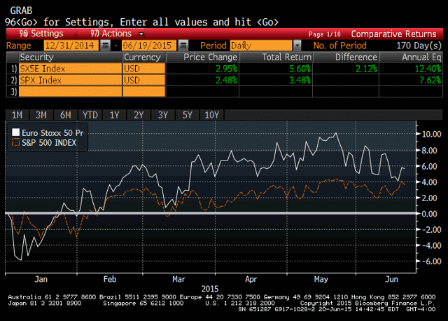This screenshot has height=321, width=448.
Task: Edit the USD currency field for SPX Index
Action: click(144, 80)
